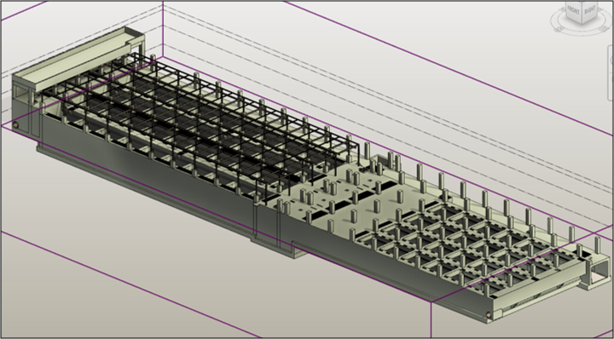The height and width of the screenshot is (339, 614).
Task: Select the rectangular box channel at the right end
Action: (594, 273)
